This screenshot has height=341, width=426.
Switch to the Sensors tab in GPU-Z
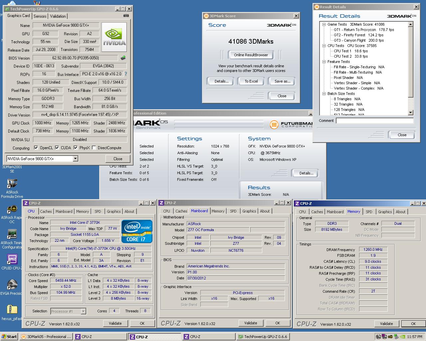tap(40, 16)
